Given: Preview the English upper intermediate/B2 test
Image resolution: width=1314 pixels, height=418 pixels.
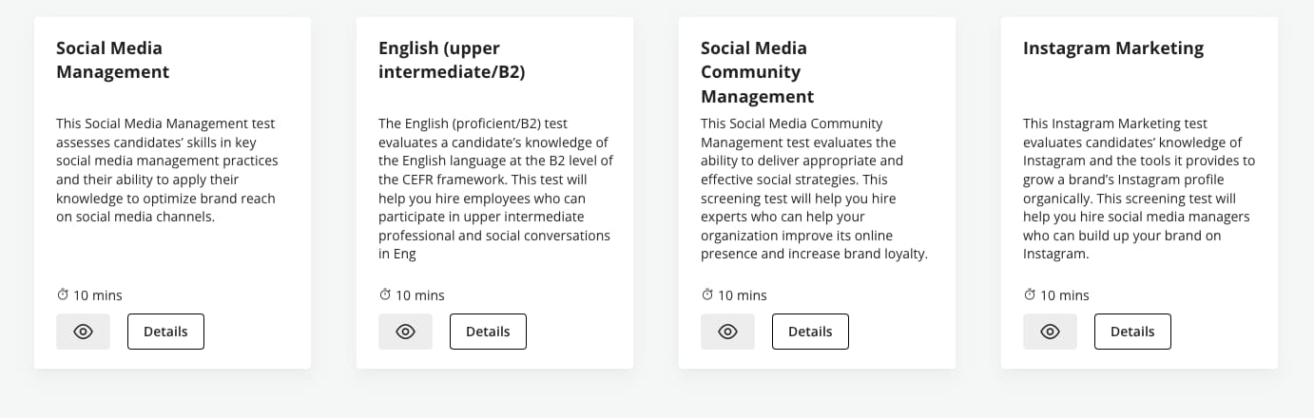Looking at the screenshot, I should coord(405,332).
